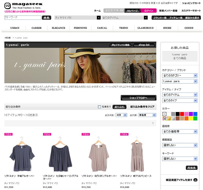203x190 pixels.
Task: Open the ELEGANCE category tab
Action: tap(58, 28)
